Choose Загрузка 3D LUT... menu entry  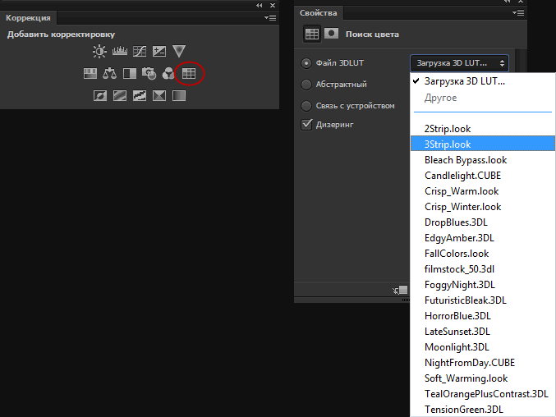tap(483, 81)
